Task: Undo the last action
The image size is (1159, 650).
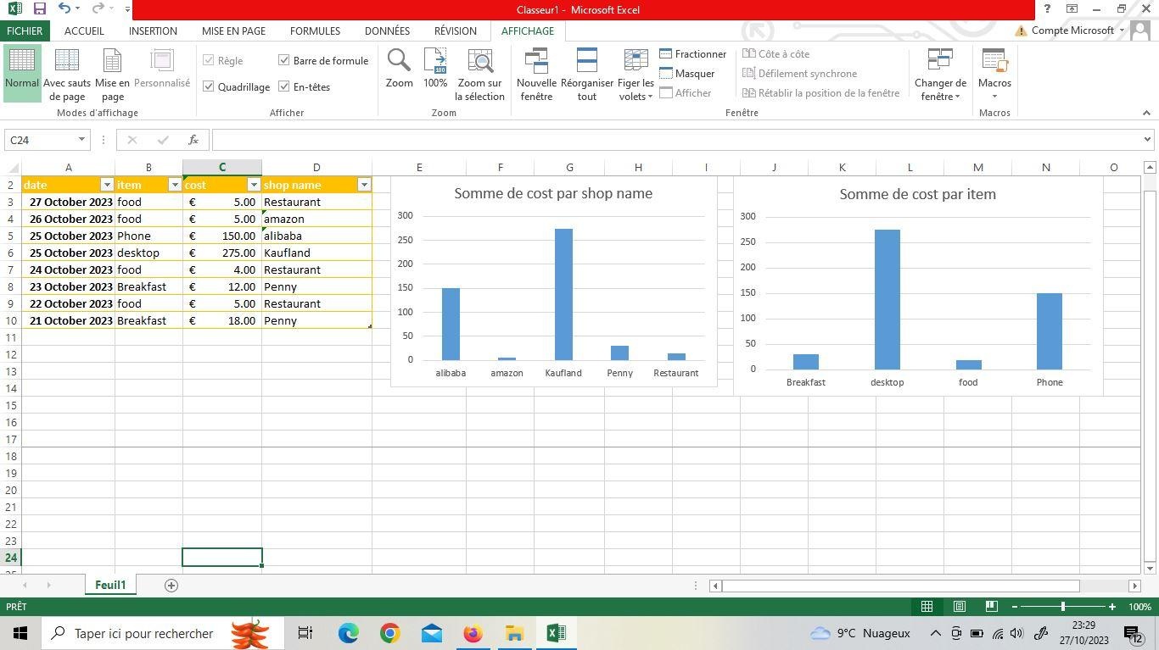Action: [64, 9]
